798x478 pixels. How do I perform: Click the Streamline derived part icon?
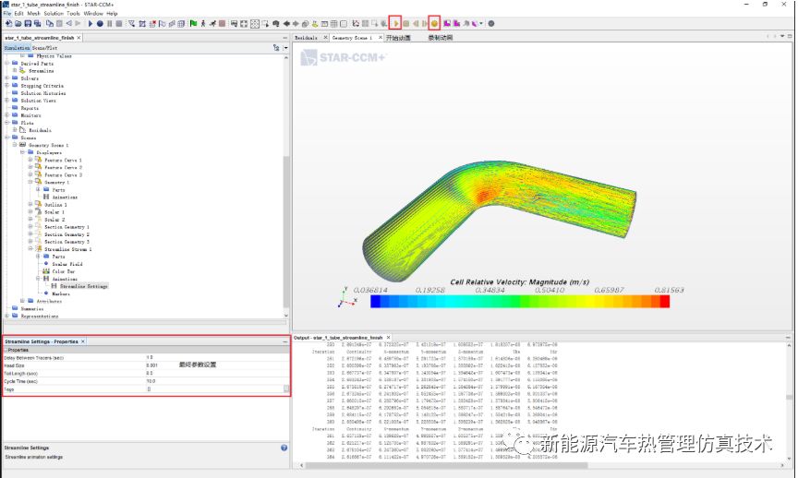coord(22,71)
